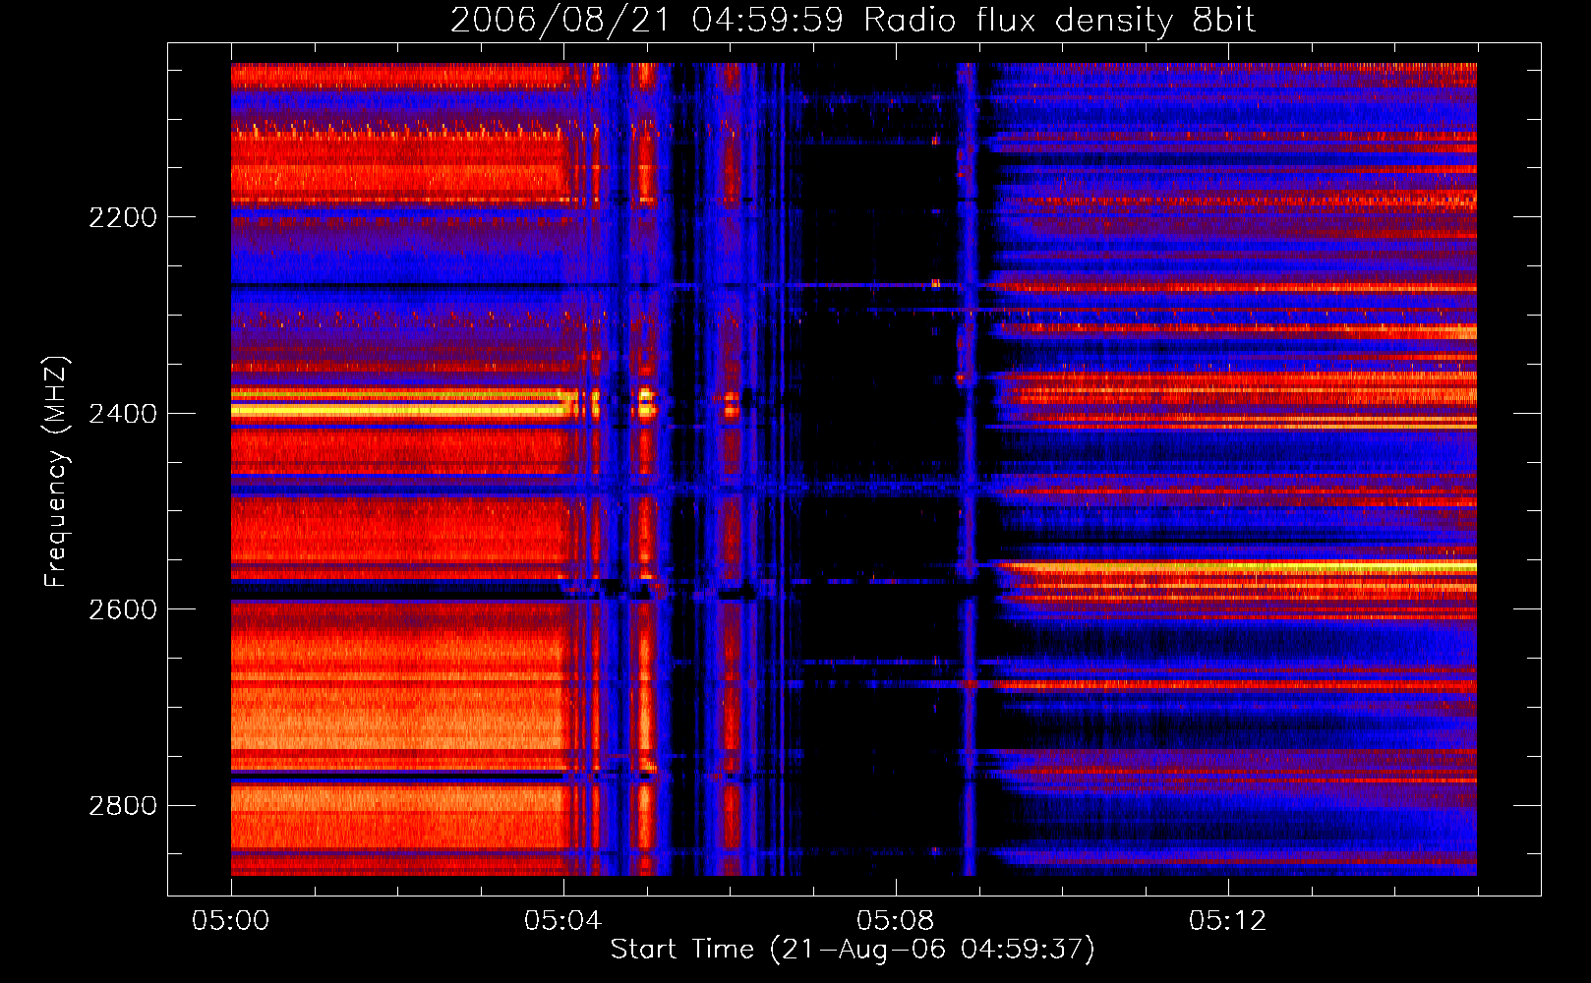Select the 2400 frequency tick label
The height and width of the screenshot is (983, 1591).
(x=123, y=414)
